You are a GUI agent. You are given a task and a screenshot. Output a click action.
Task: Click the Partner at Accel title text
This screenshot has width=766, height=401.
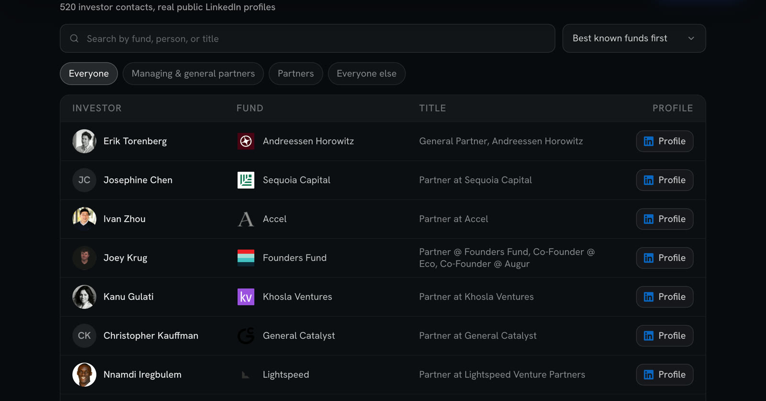click(x=453, y=219)
